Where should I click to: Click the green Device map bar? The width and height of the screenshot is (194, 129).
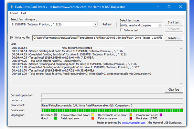click(112, 110)
